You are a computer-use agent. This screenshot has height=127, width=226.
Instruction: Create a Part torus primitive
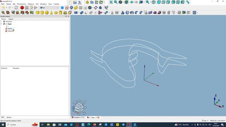click(x=56, y=13)
